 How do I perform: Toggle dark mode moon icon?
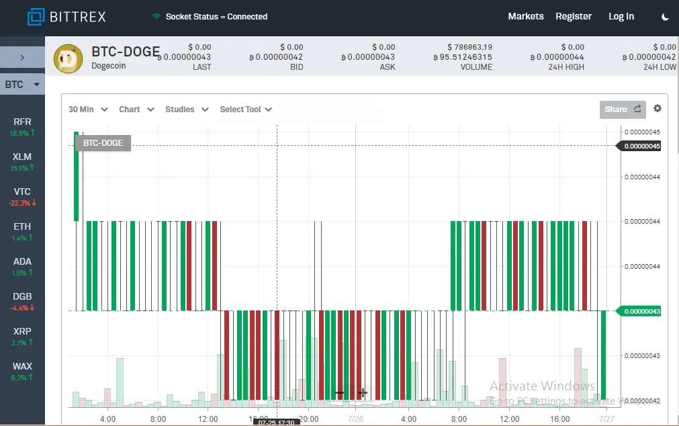click(665, 17)
